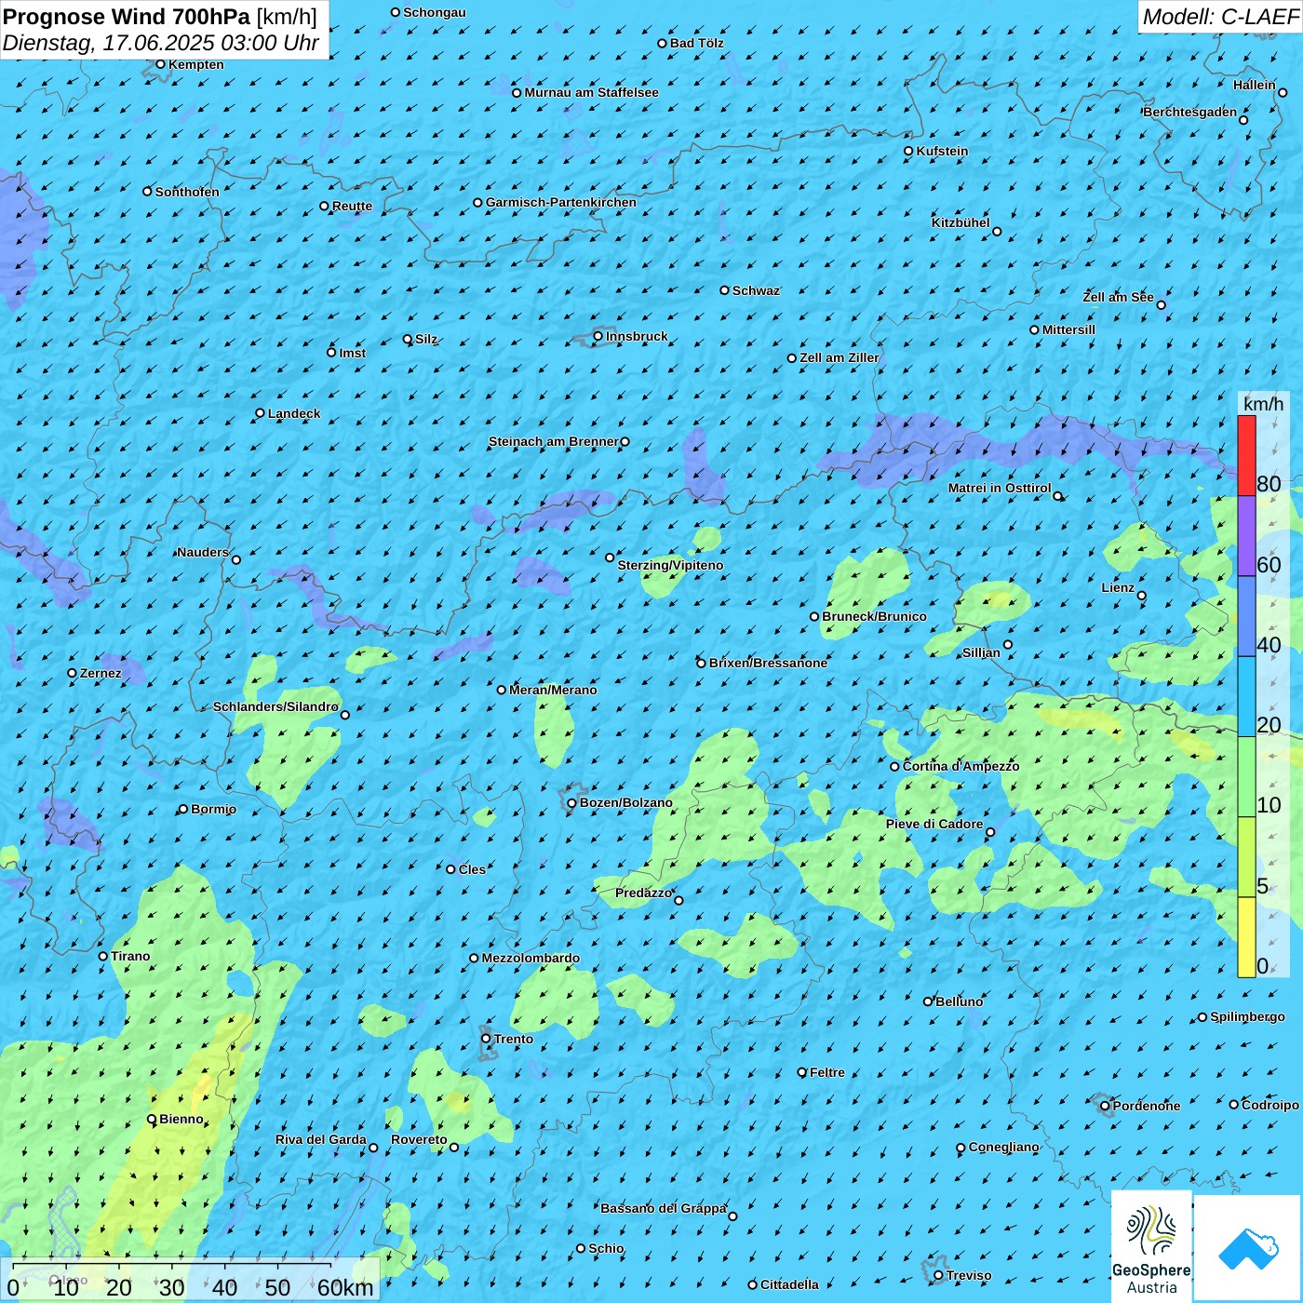This screenshot has height=1303, width=1303.
Task: Select the Hallein marker dot
Action: tap(1283, 92)
